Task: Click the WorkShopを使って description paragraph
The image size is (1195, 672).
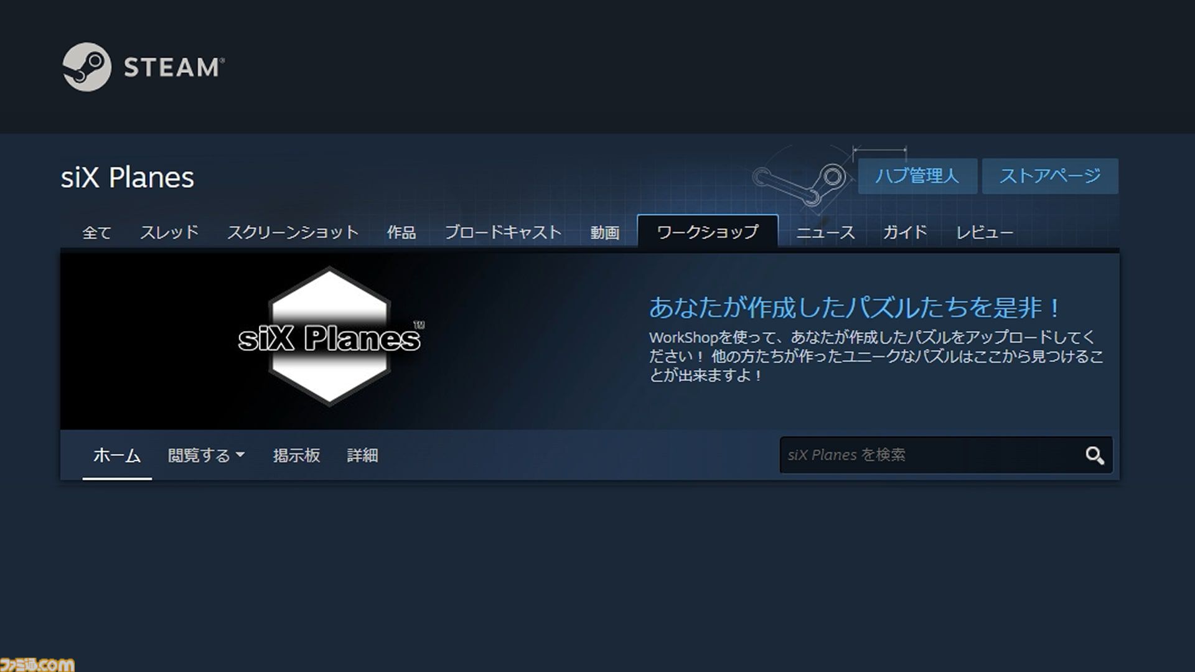Action: pyautogui.click(x=876, y=357)
